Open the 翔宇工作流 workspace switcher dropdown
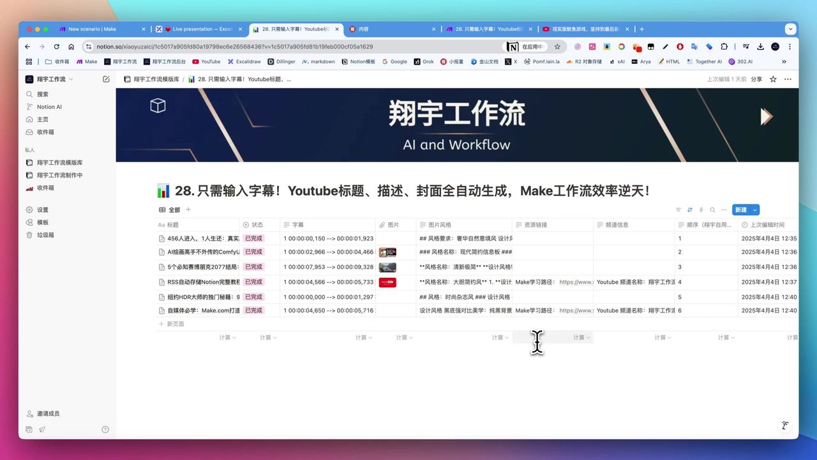817x460 pixels. pyautogui.click(x=50, y=79)
